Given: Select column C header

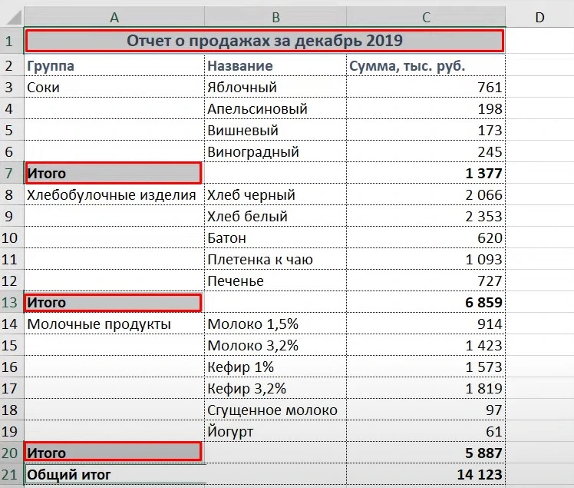Looking at the screenshot, I should click(426, 17).
